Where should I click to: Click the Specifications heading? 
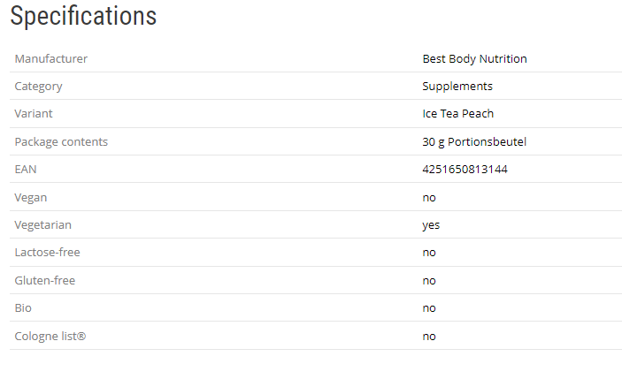point(83,16)
